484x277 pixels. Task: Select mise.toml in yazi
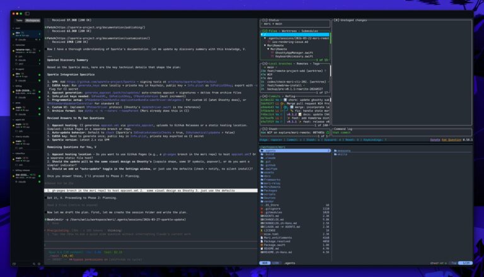click(x=296, y=234)
